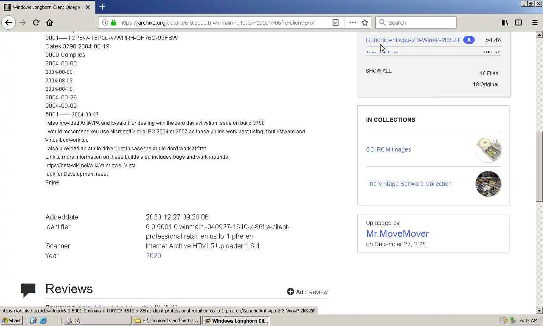The width and height of the screenshot is (543, 326).
Task: Select the Windows Longhorn Client Omega tab
Action: pyautogui.click(x=47, y=7)
